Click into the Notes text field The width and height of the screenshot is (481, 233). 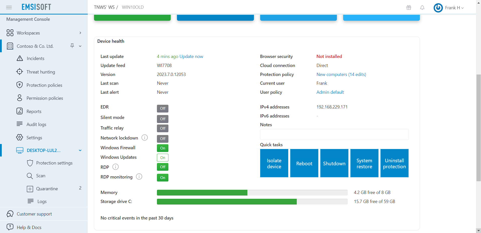[x=334, y=134]
